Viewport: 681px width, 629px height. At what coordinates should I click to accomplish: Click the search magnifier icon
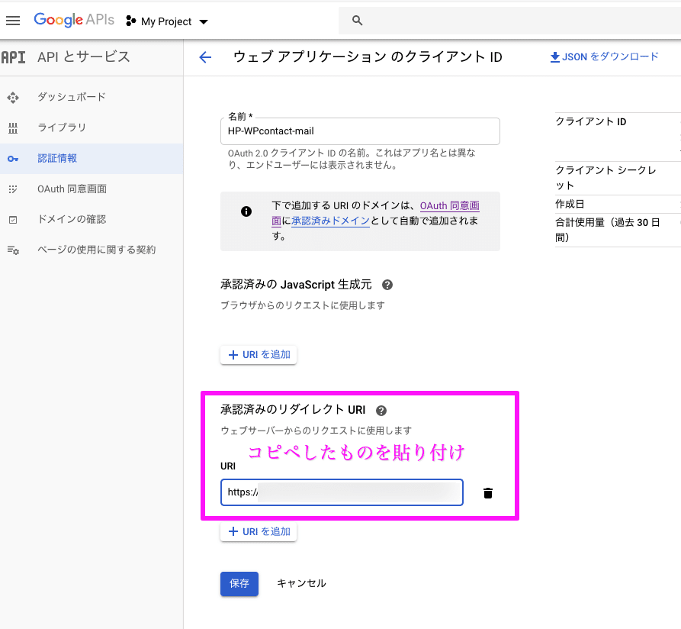pos(357,21)
